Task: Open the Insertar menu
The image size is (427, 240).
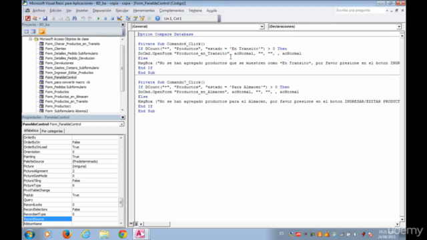Action: tap(82, 11)
